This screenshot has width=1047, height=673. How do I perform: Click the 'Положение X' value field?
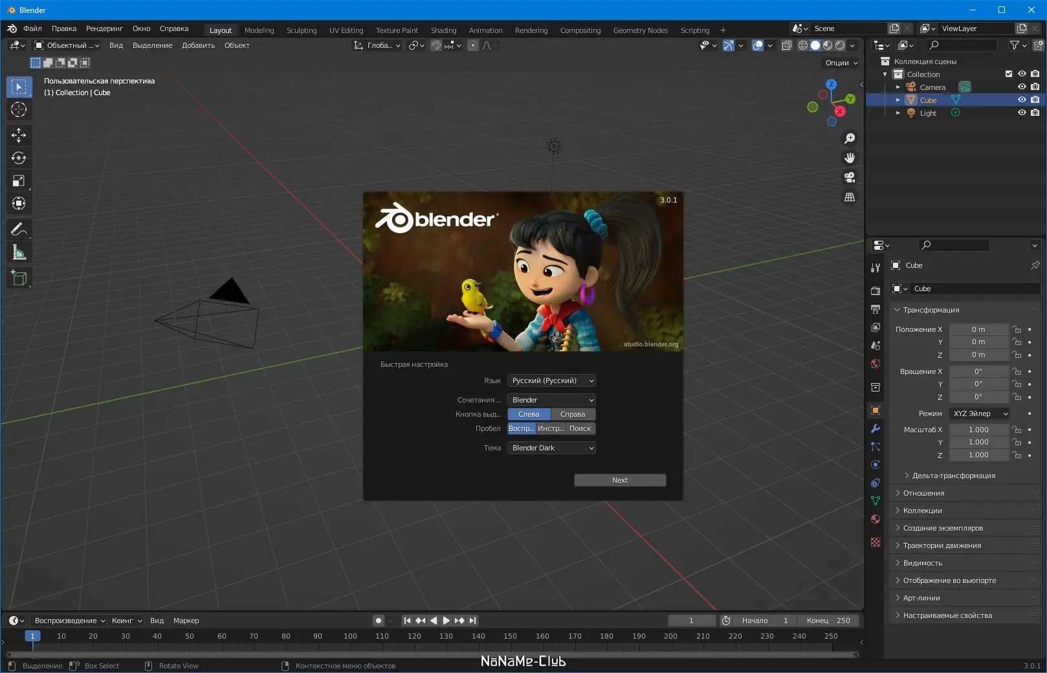coord(978,329)
